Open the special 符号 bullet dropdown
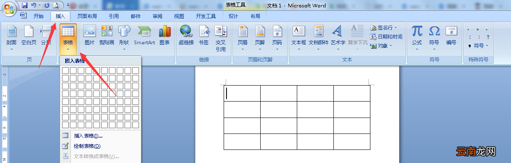This screenshot has height=163, width=511. tap(479, 46)
